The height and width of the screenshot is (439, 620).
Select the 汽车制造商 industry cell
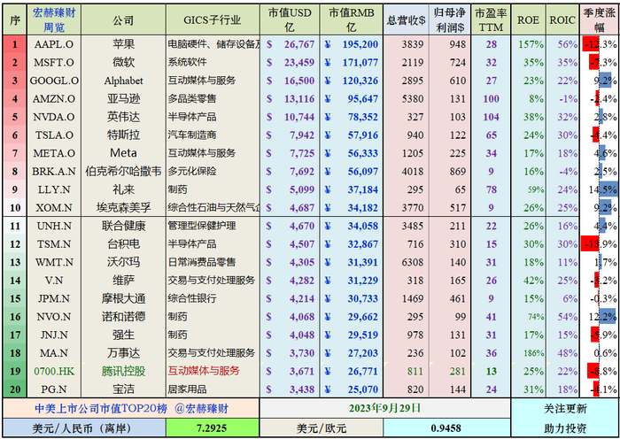tap(213, 135)
